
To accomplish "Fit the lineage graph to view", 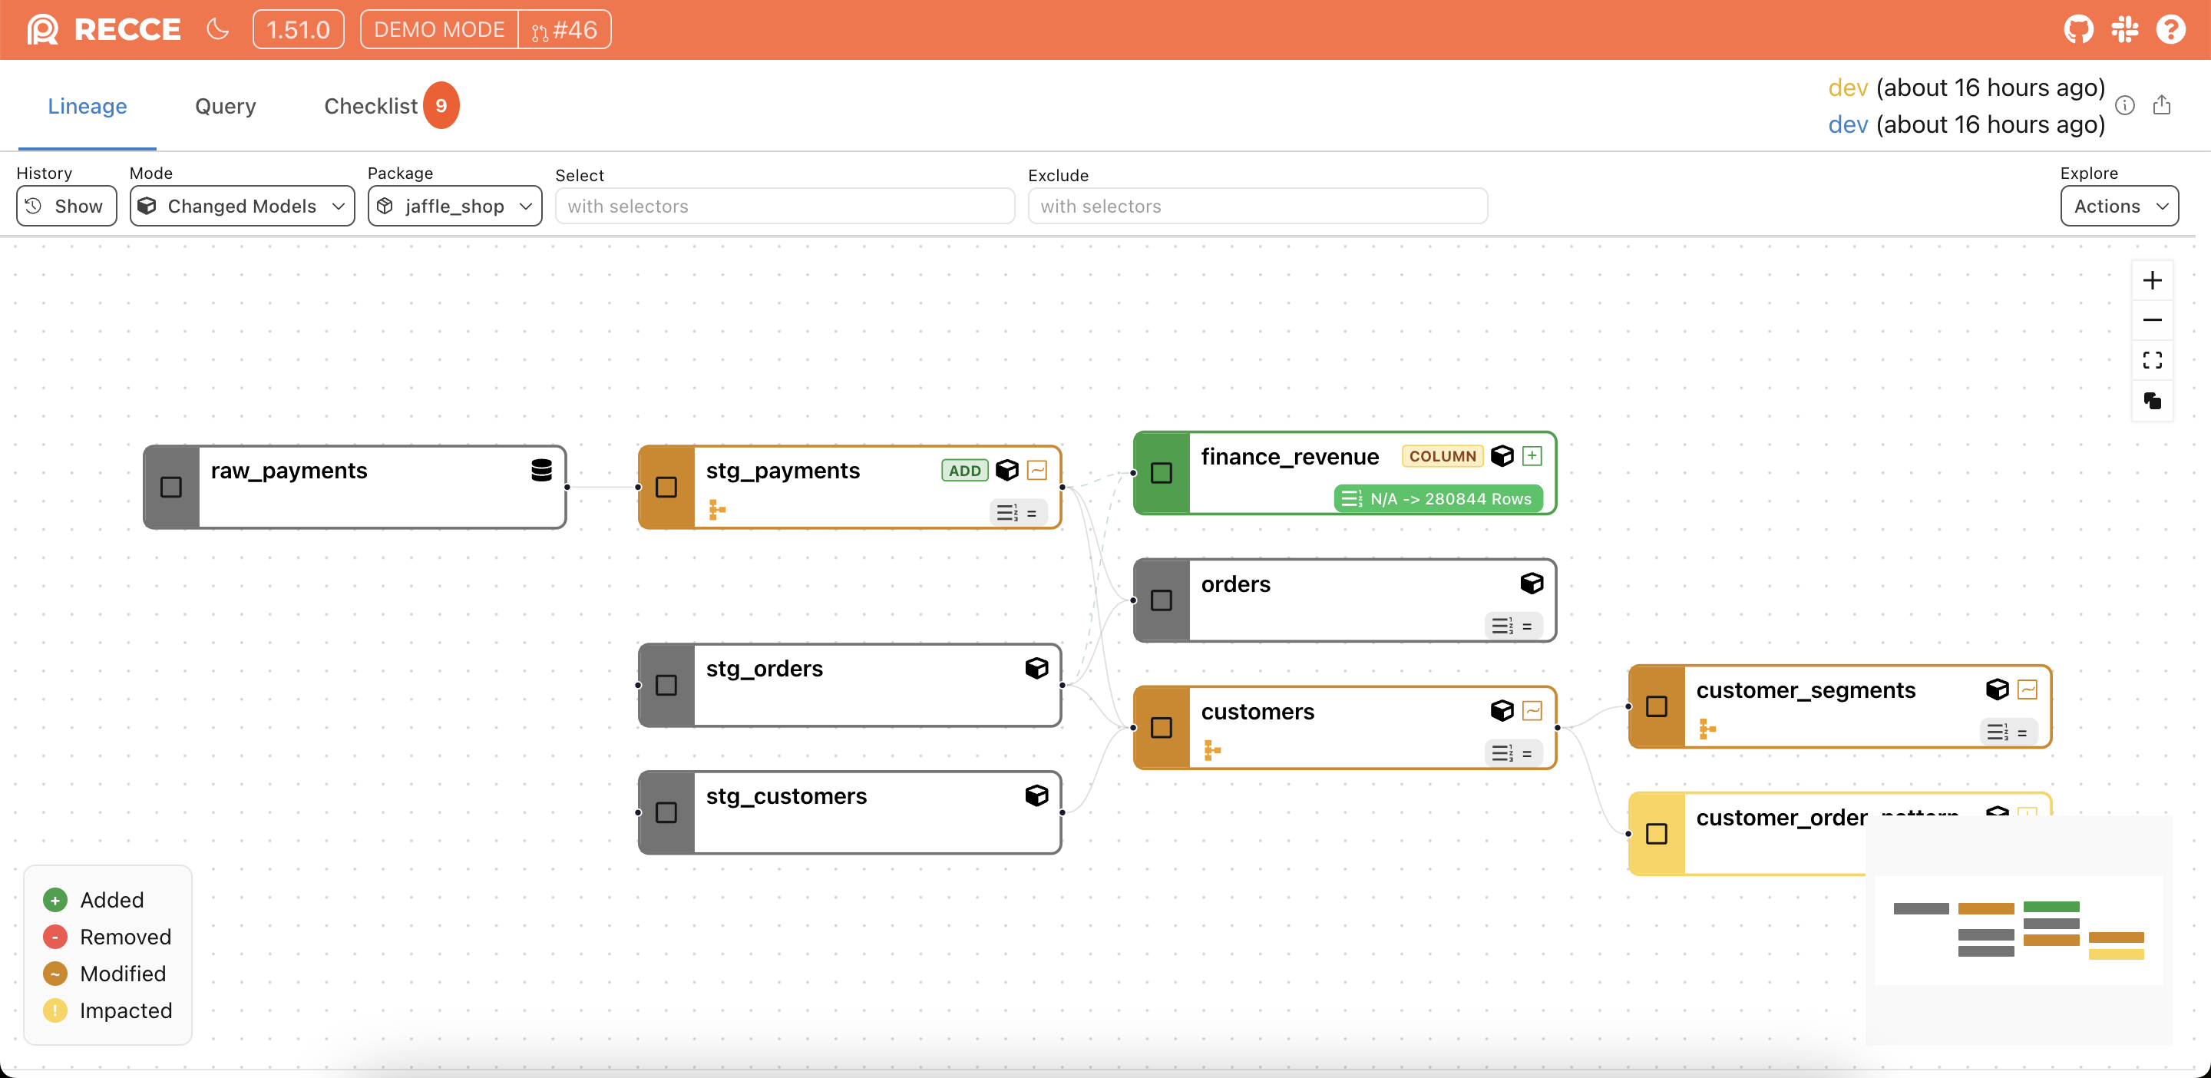I will (2152, 360).
